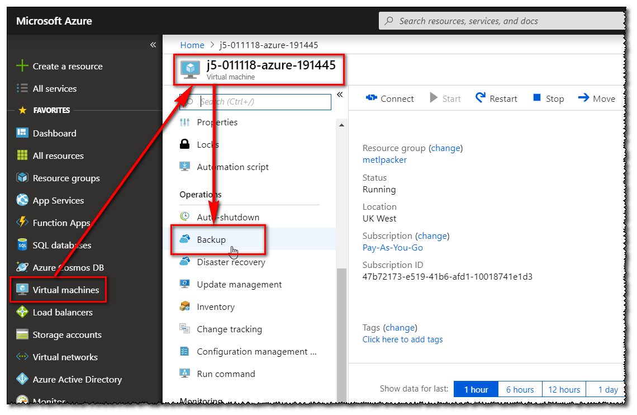Collapse the left favorites sidebar
The width and height of the screenshot is (637, 415).
click(x=153, y=45)
